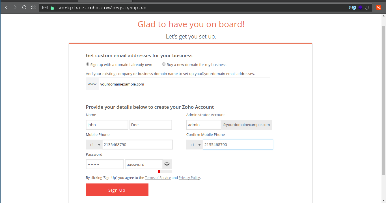
Task: Open the speed dial grid icon
Action: click(33, 8)
